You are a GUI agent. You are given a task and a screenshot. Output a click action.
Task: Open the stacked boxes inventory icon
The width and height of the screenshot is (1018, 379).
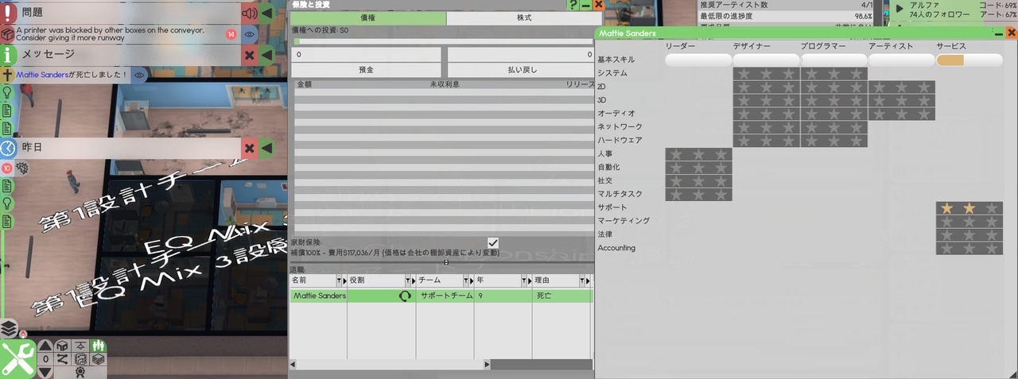tap(99, 359)
